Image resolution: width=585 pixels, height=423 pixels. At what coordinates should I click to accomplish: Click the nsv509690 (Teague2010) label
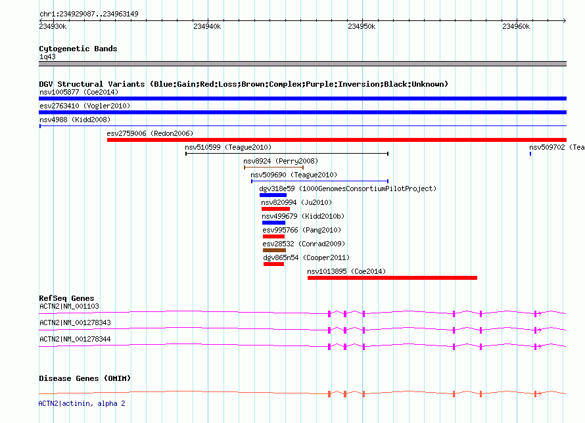coord(294,175)
